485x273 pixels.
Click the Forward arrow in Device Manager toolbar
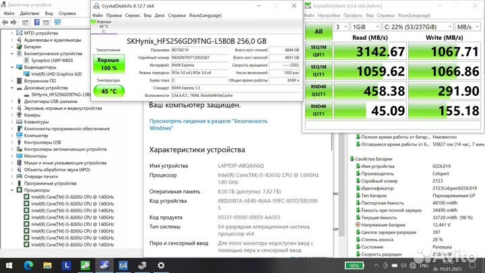coord(13,22)
